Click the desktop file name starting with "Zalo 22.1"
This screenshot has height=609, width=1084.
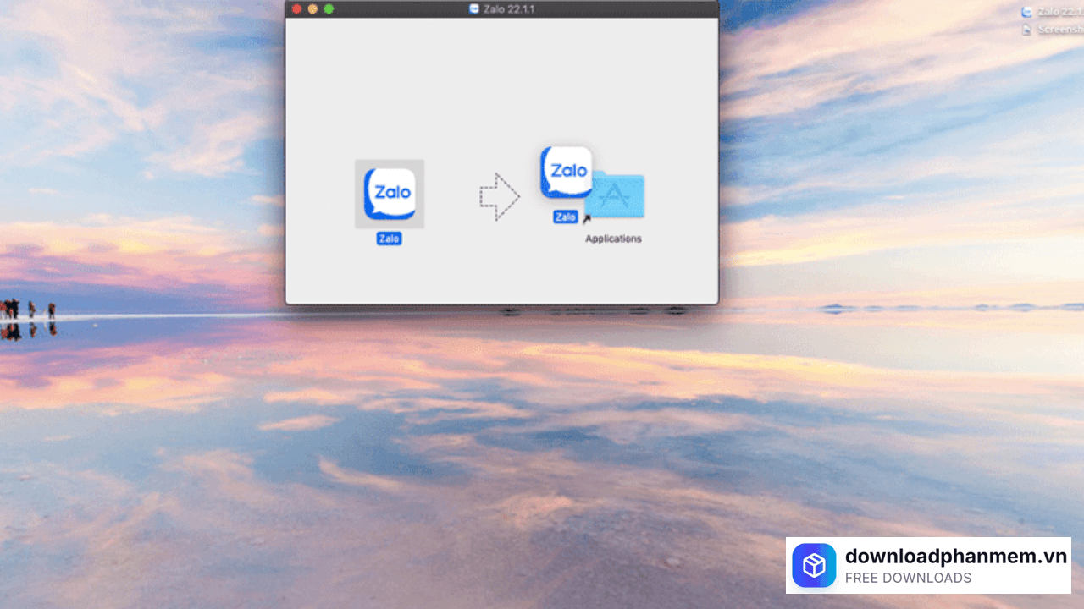click(1060, 12)
